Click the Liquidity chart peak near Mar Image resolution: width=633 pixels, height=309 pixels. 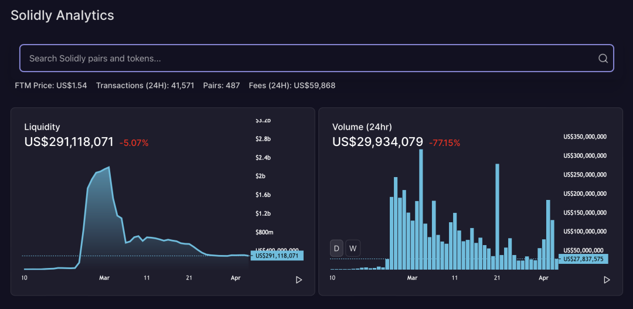pos(109,167)
